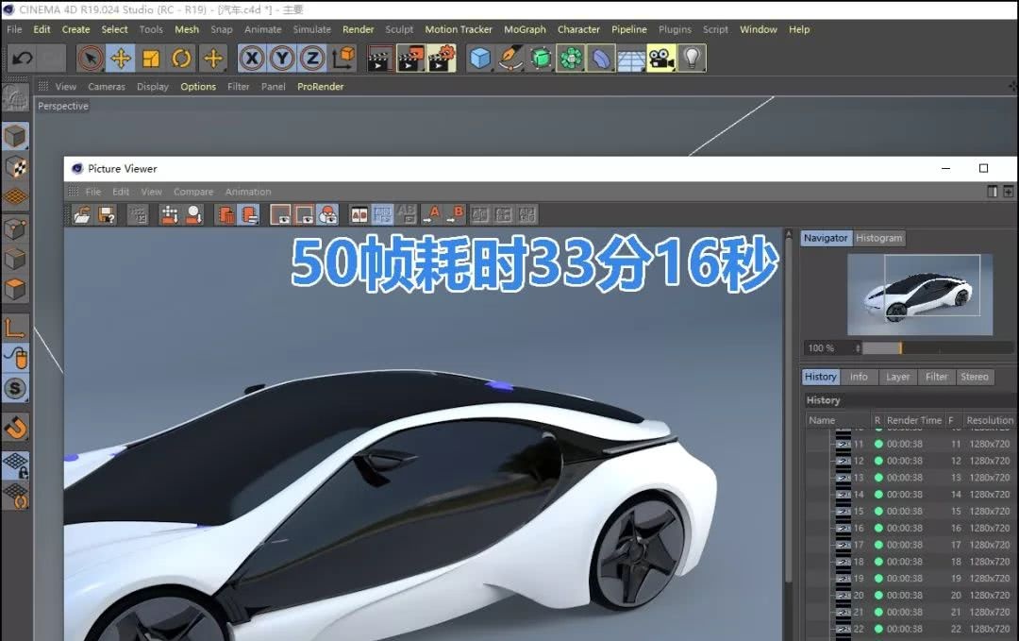The width and height of the screenshot is (1019, 641).
Task: Open the MoGraph menu
Action: pyautogui.click(x=526, y=29)
